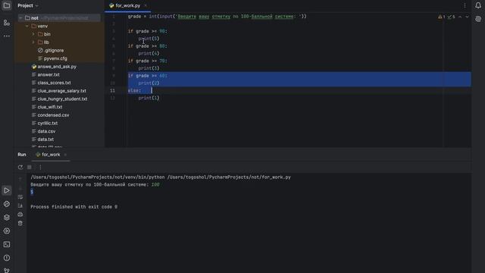The height and width of the screenshot is (273, 485).
Task: Clear console output with trash icon
Action: click(20, 223)
